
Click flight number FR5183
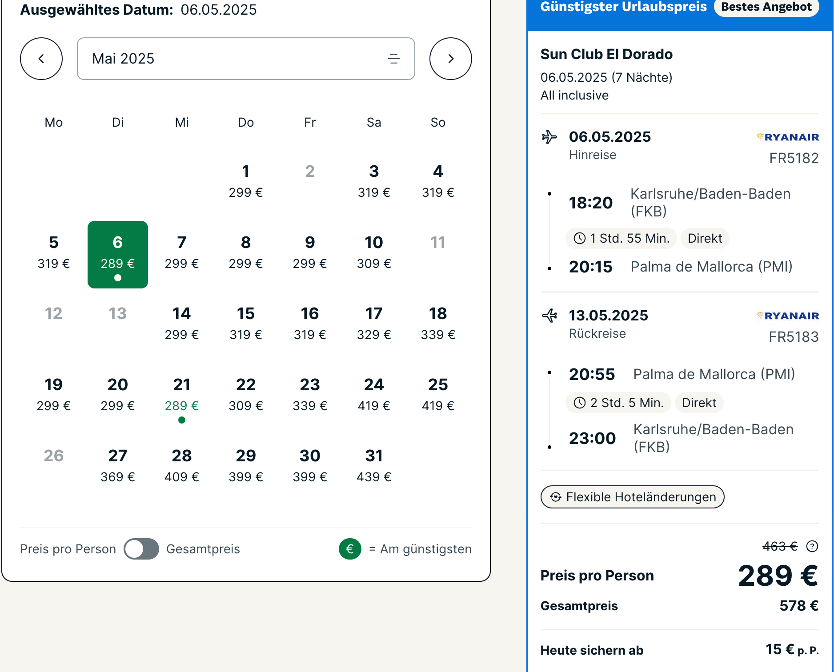point(794,337)
